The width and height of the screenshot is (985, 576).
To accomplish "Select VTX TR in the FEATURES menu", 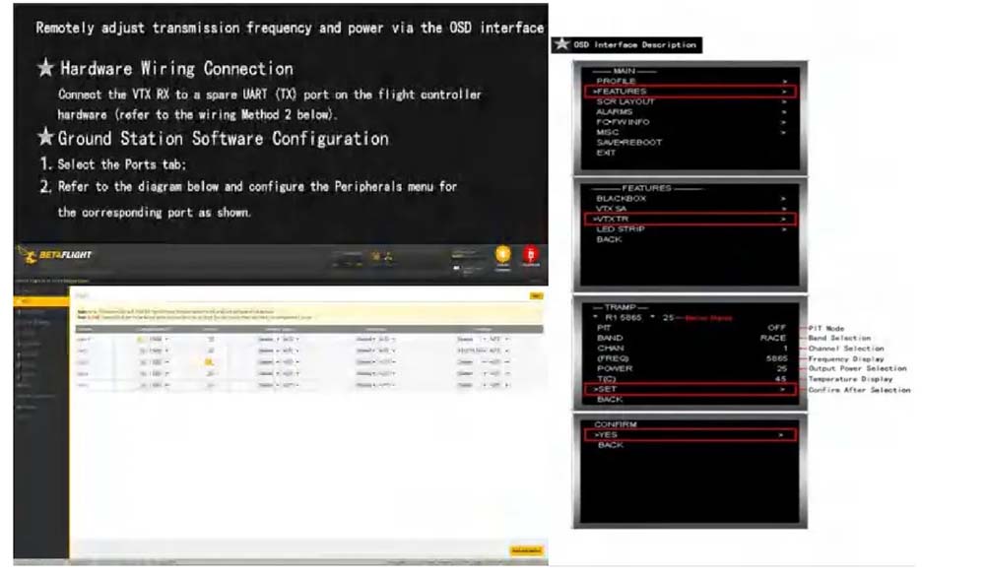I will point(689,219).
